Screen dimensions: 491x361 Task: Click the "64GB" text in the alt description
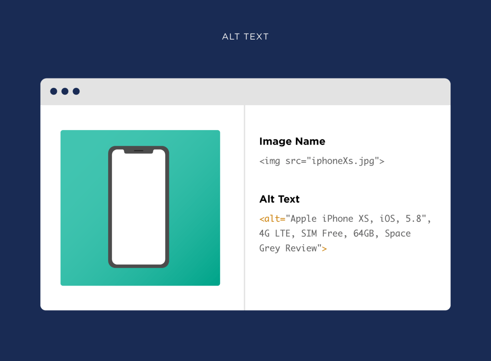point(363,234)
